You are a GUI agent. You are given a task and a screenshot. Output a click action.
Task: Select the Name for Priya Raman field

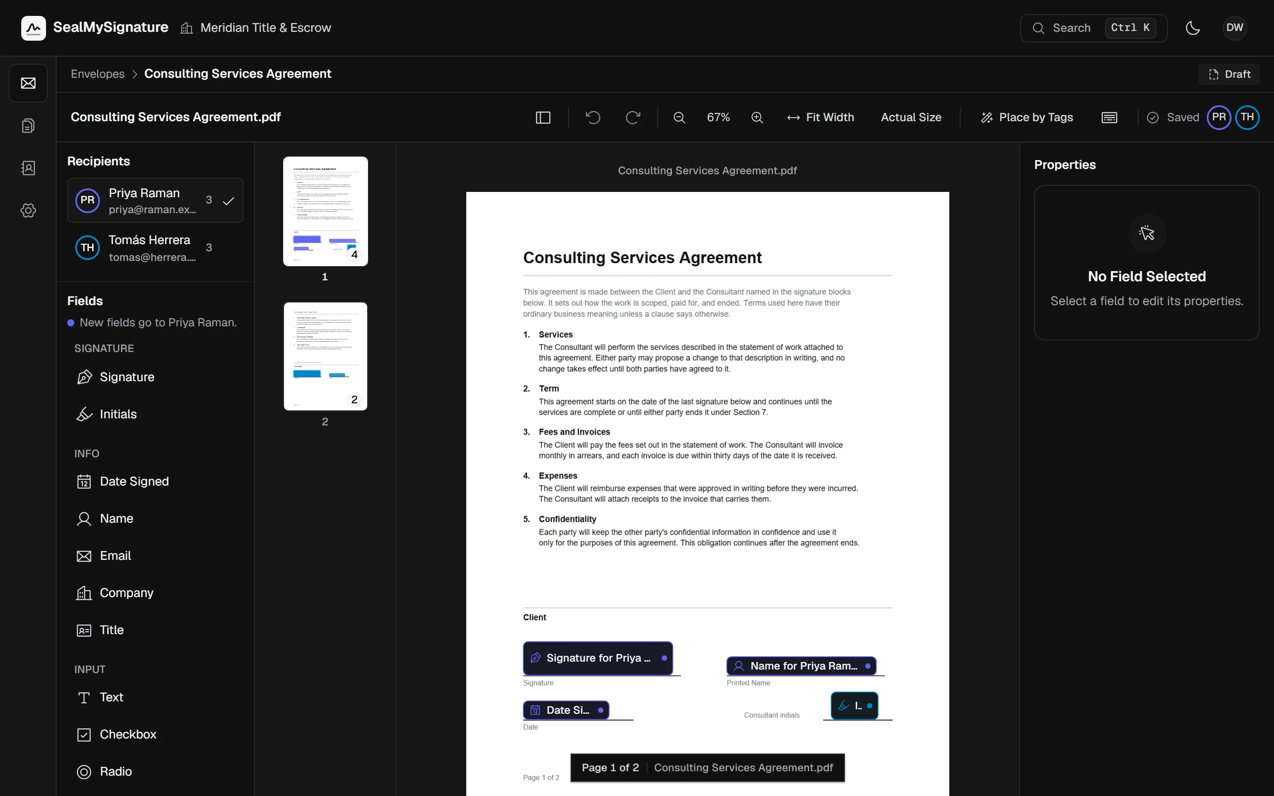(801, 666)
